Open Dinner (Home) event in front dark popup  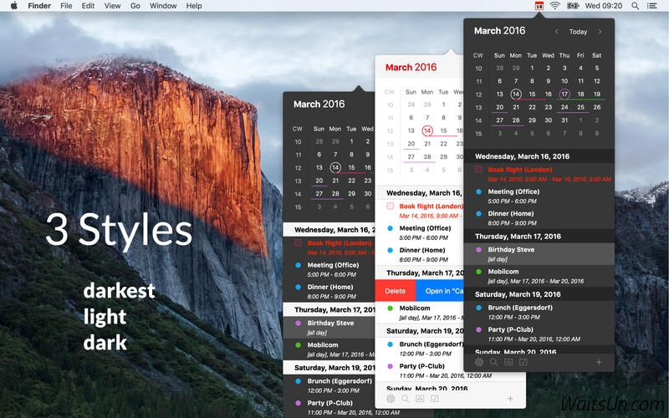pos(539,218)
